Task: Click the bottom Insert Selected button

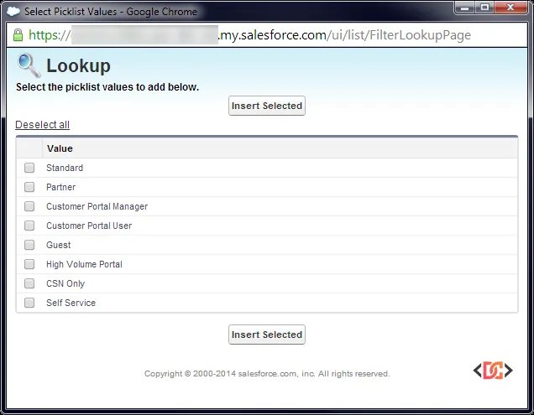Action: coord(267,335)
